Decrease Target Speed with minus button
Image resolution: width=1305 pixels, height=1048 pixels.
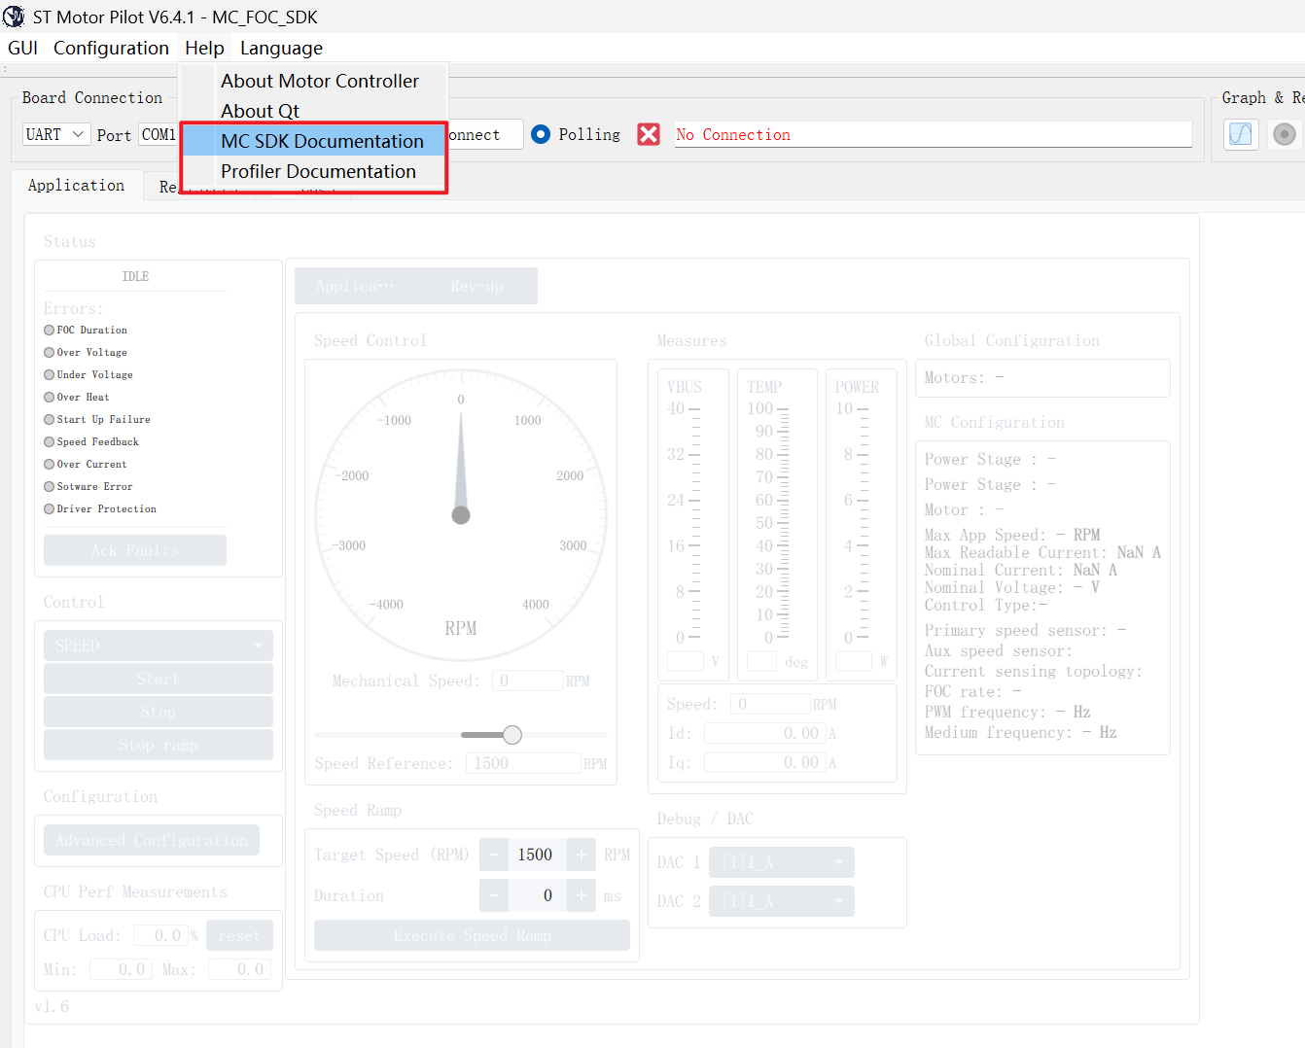494,855
